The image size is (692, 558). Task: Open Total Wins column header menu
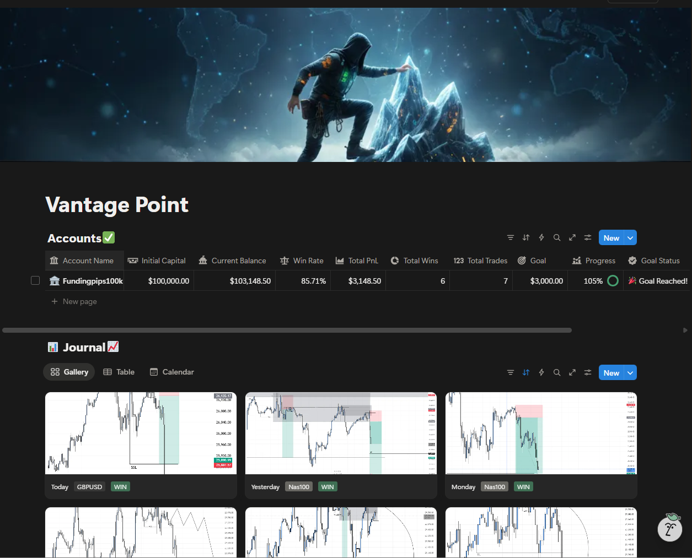point(417,261)
